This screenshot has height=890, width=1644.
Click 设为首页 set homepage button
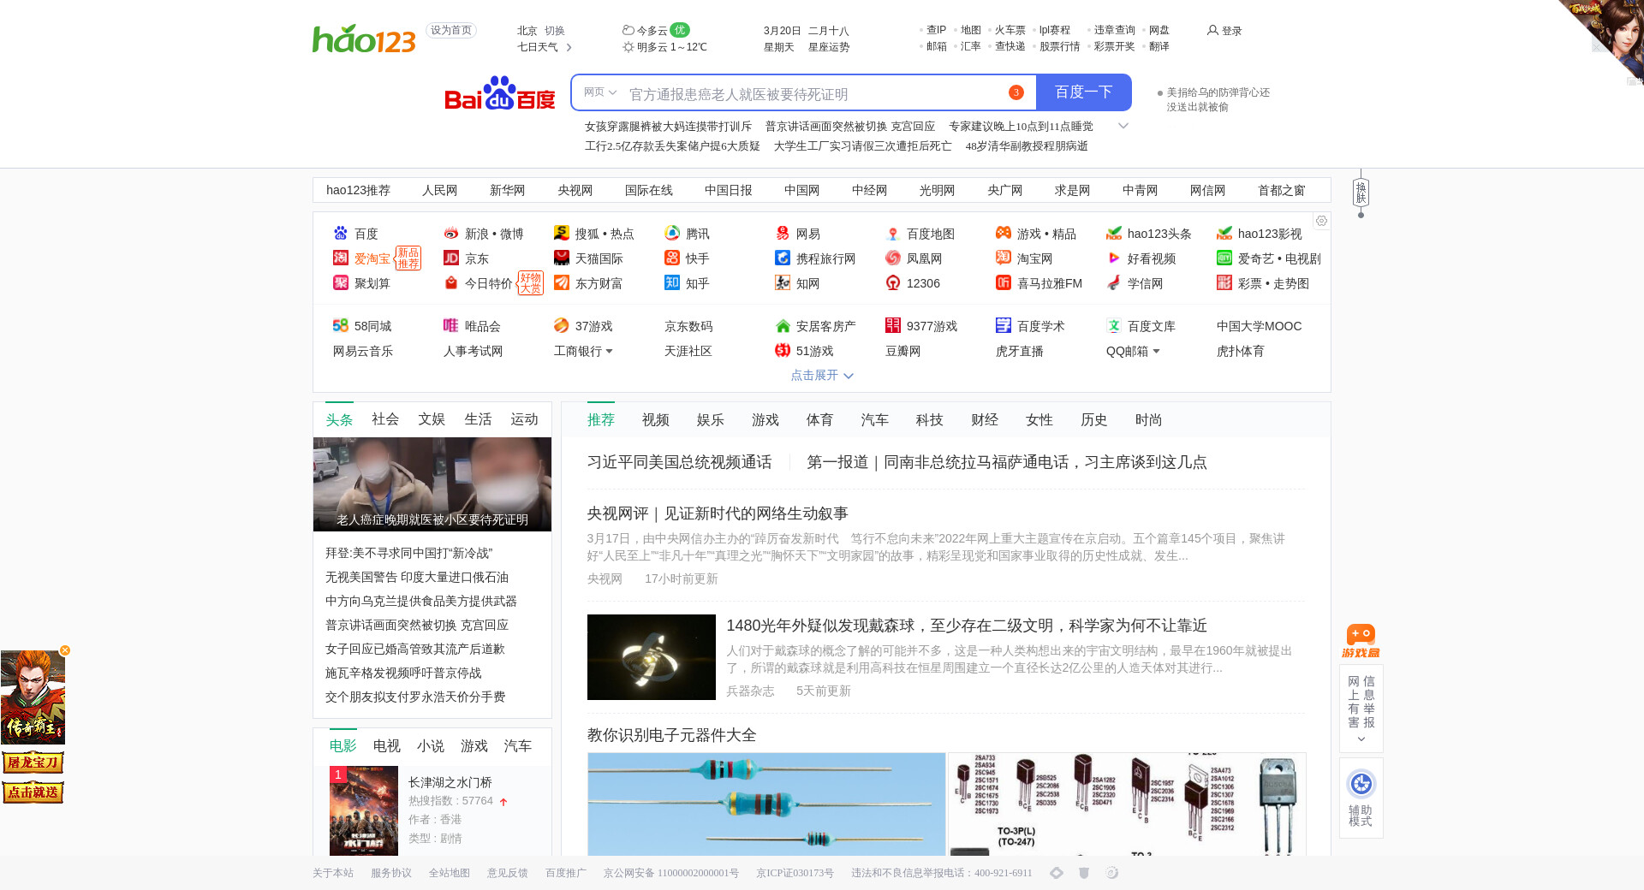pos(451,31)
